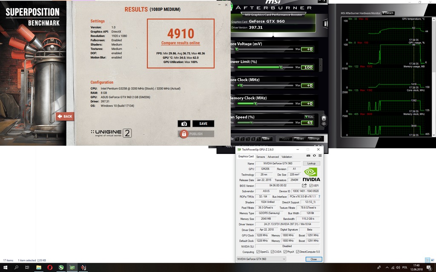Click the Core Voltage value field
The width and height of the screenshot is (436, 272).
[307, 49]
